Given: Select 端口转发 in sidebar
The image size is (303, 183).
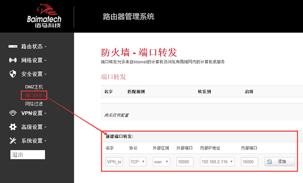Looking at the screenshot, I should 34,95.
